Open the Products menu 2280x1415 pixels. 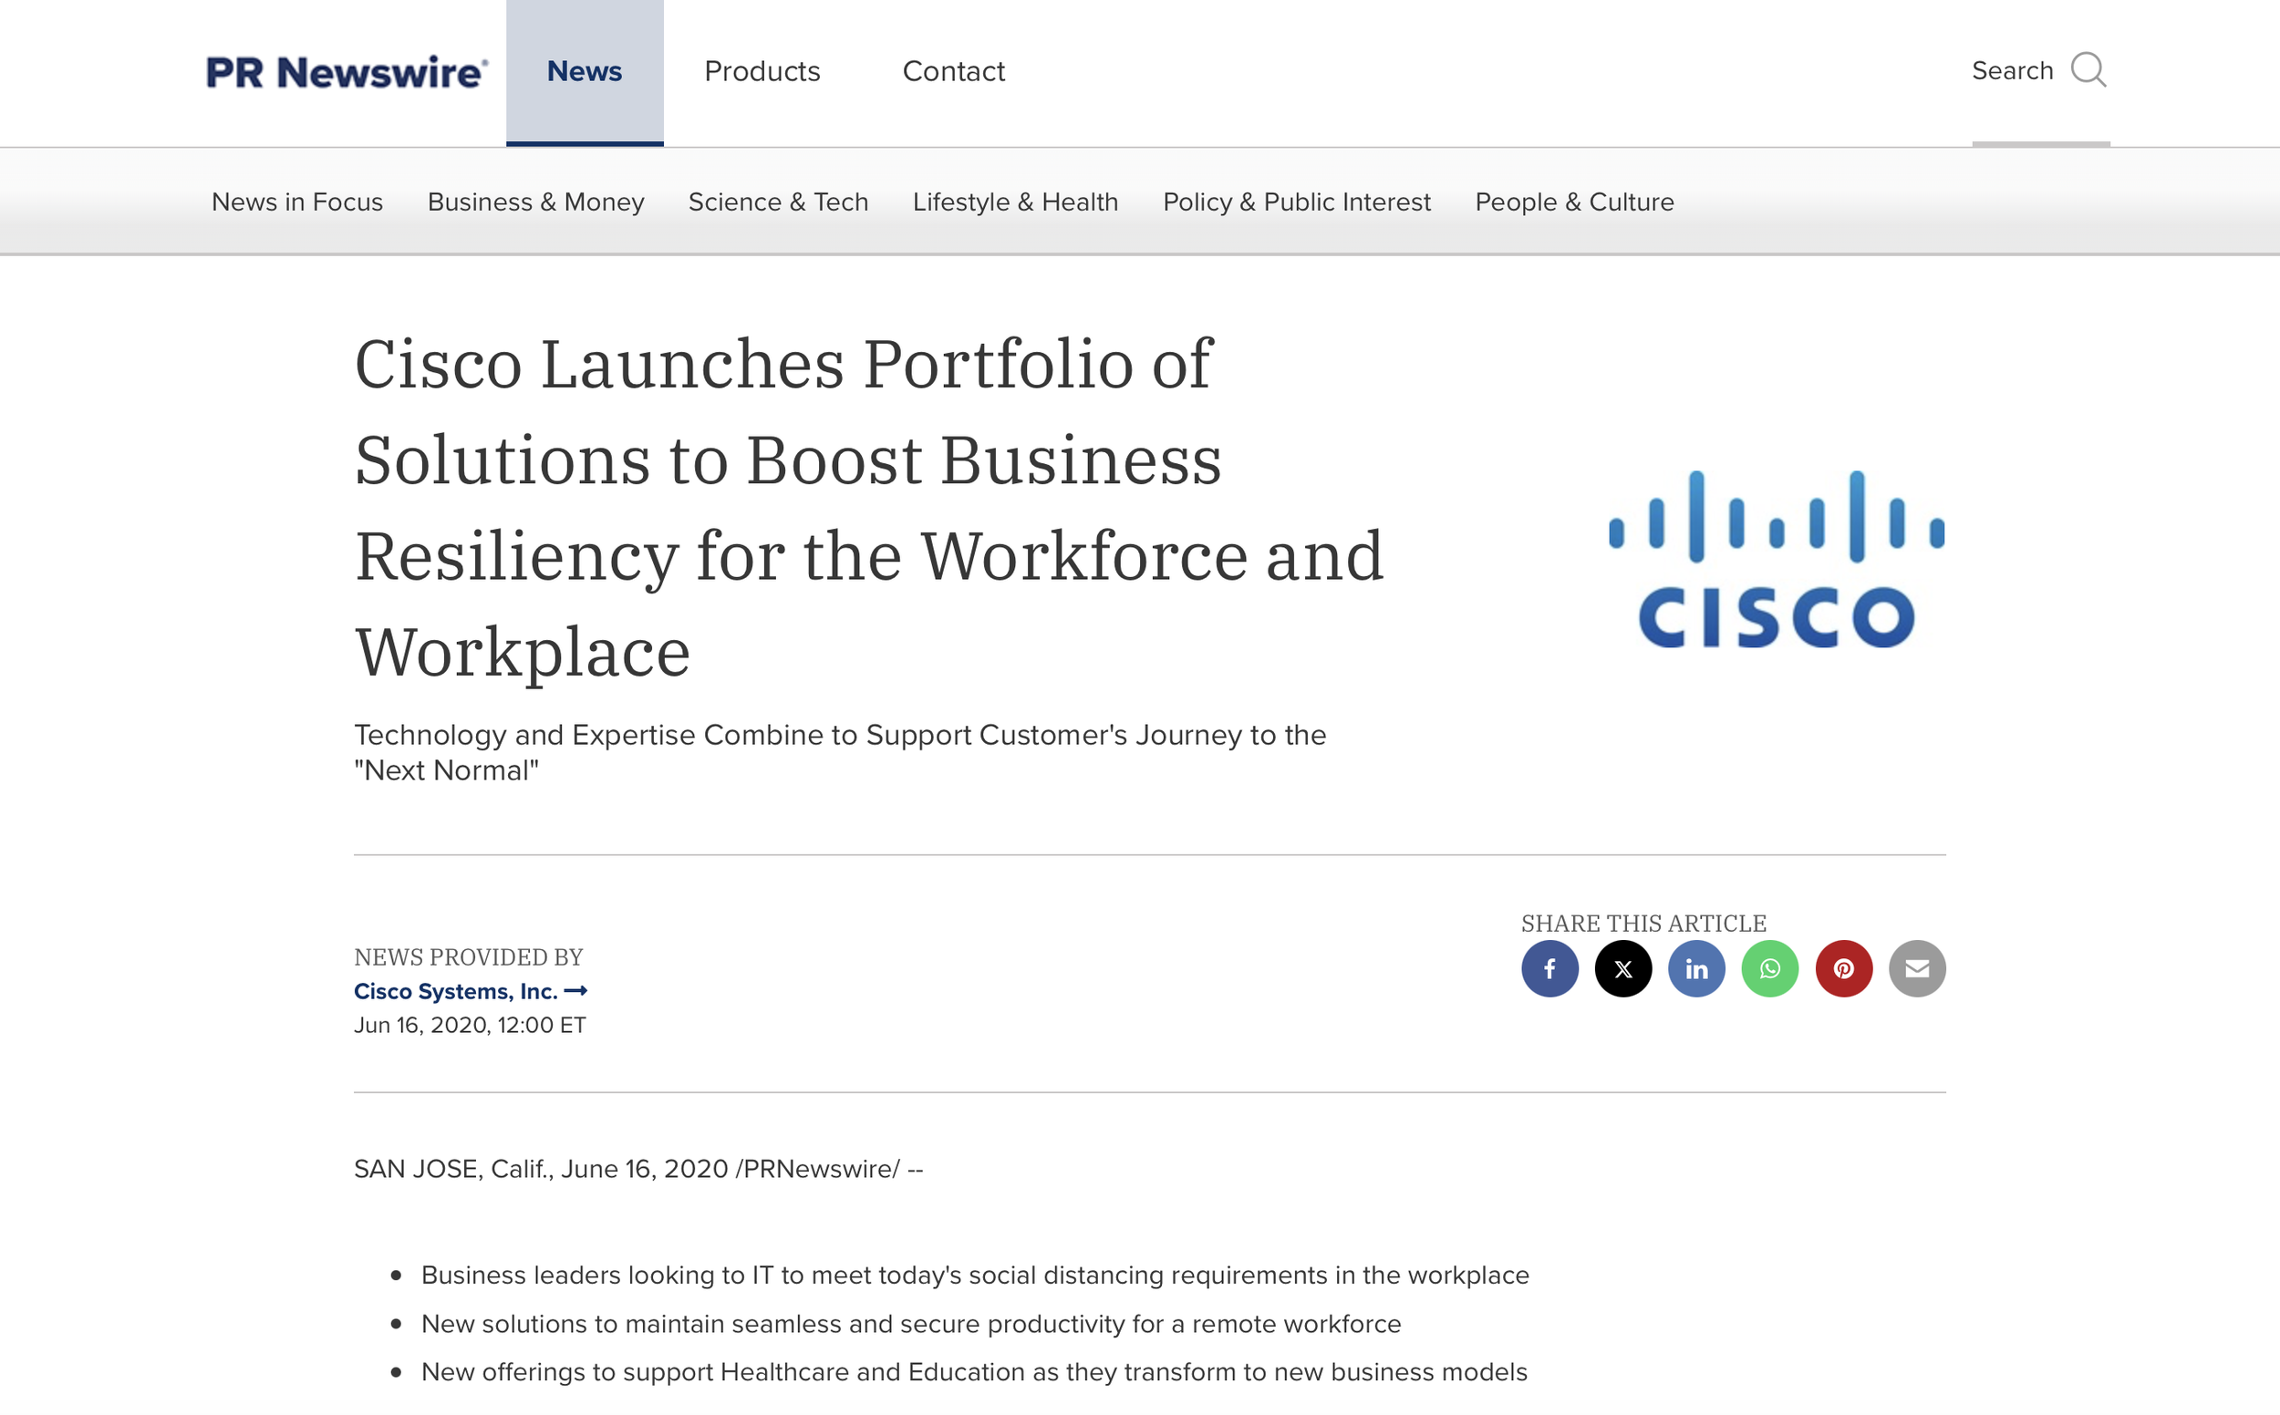(x=762, y=71)
